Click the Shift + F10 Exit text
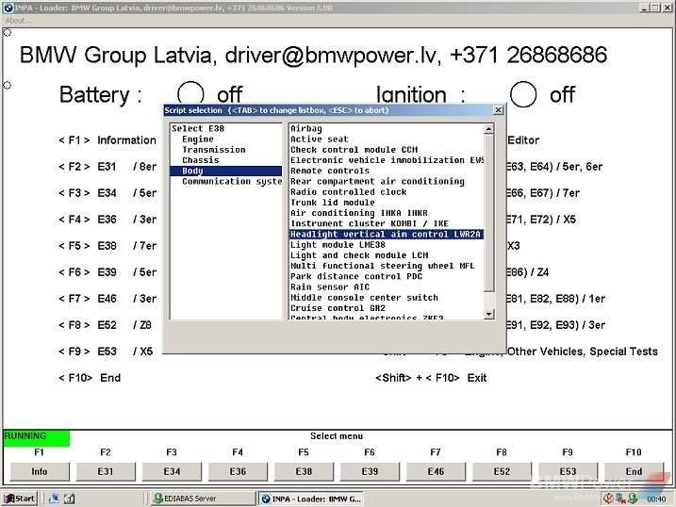The height and width of the screenshot is (507, 676). tap(431, 378)
